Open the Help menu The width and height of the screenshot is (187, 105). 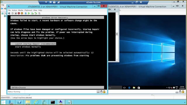[40, 10]
